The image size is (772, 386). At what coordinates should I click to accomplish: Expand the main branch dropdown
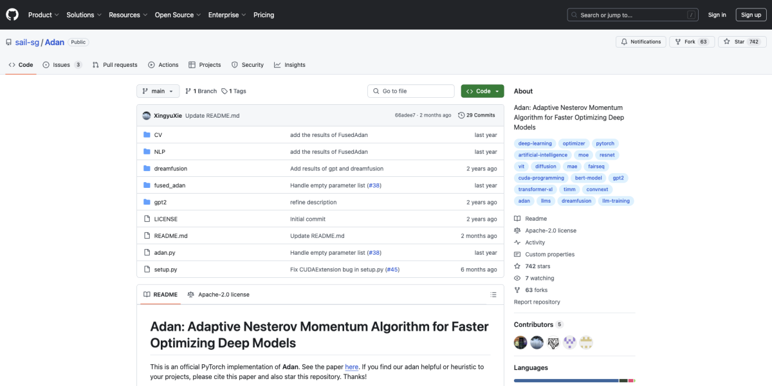tap(158, 91)
